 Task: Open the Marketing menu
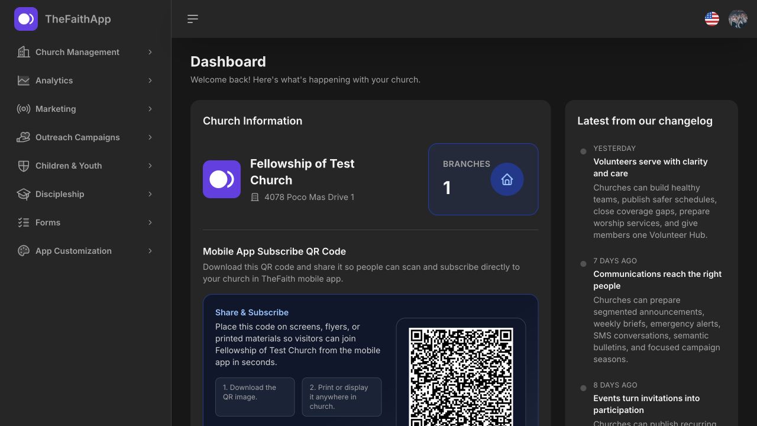pyautogui.click(x=86, y=109)
